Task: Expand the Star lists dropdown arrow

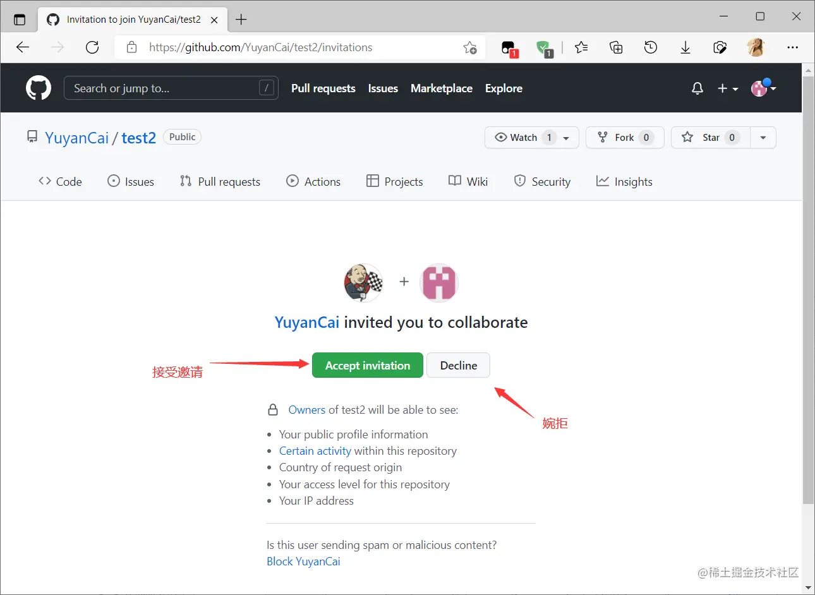Action: 763,137
